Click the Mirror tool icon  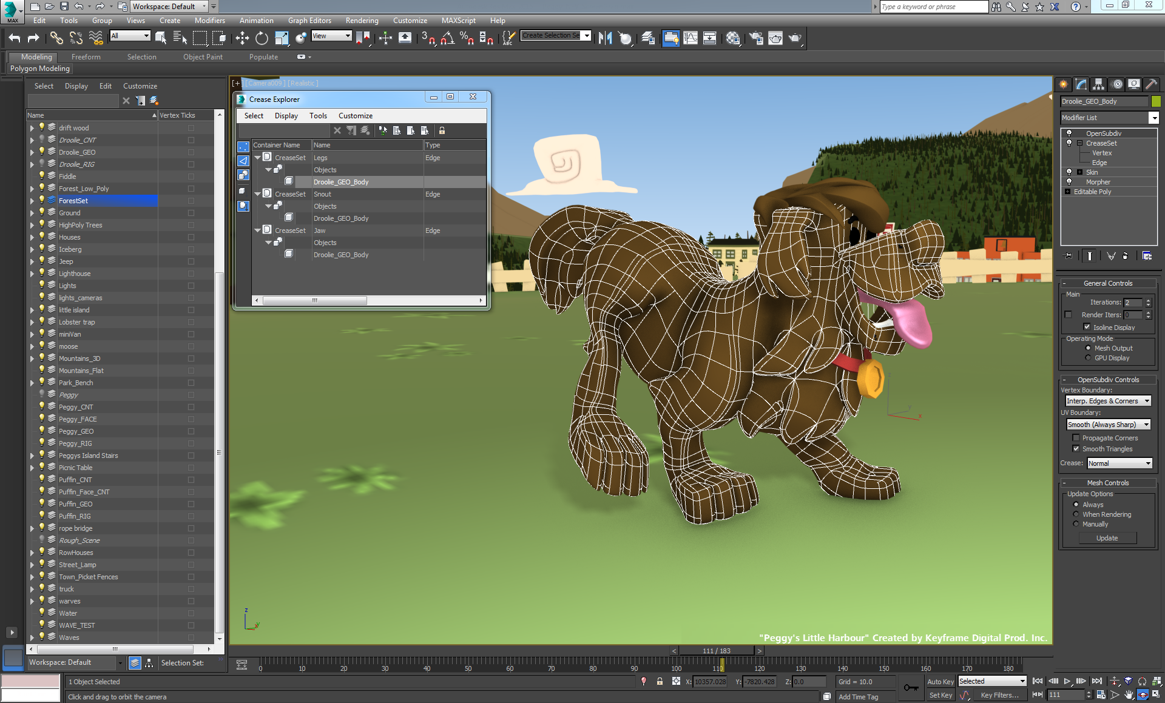[605, 38]
